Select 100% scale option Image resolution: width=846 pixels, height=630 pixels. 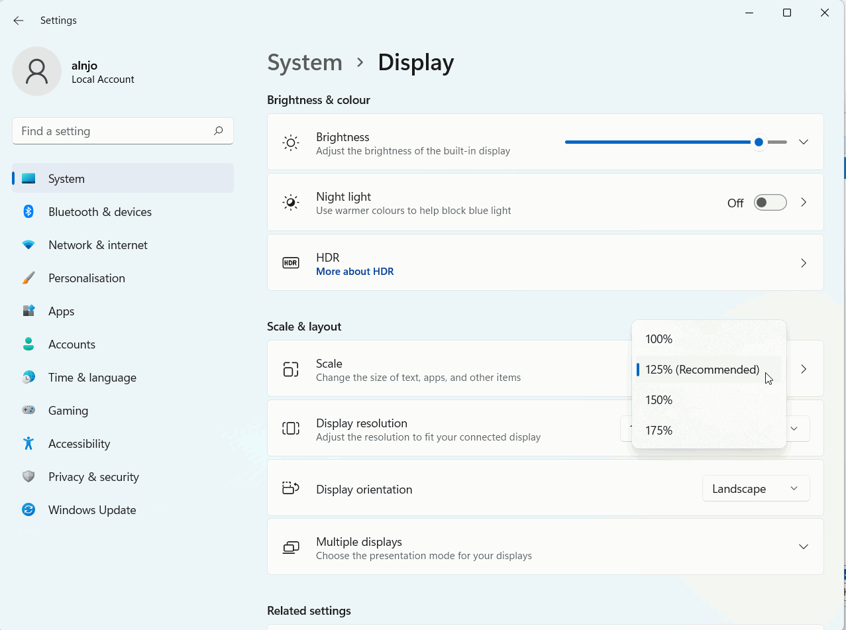tap(709, 339)
